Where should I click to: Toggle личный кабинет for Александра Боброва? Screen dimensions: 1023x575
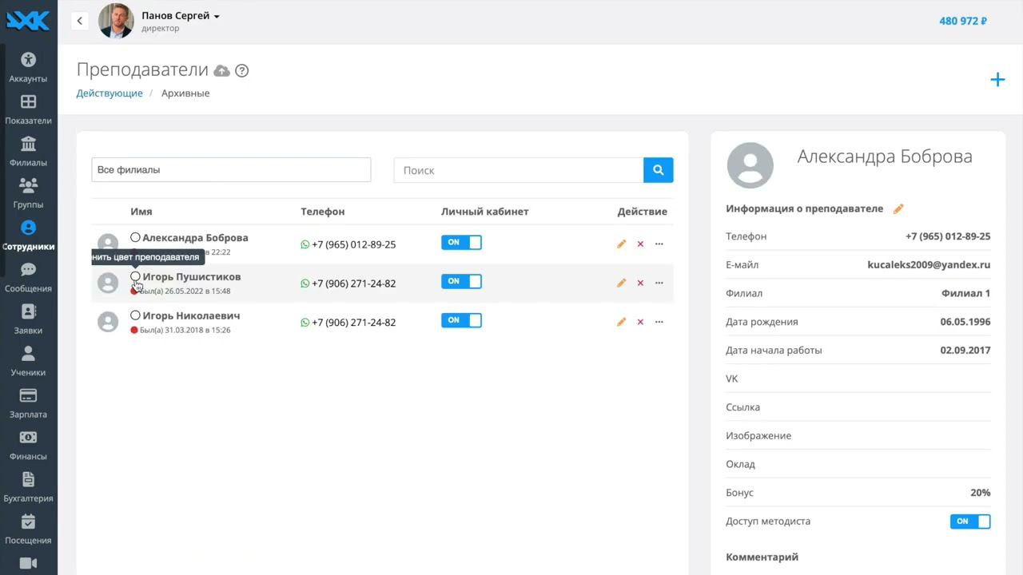[461, 242]
